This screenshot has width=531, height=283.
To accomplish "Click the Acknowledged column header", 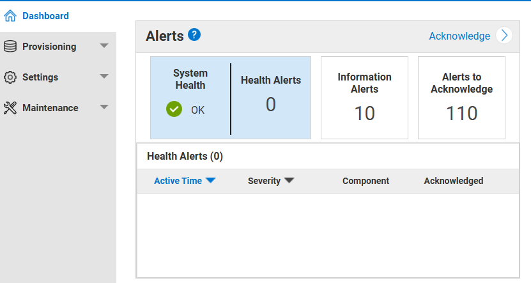I will tap(453, 181).
